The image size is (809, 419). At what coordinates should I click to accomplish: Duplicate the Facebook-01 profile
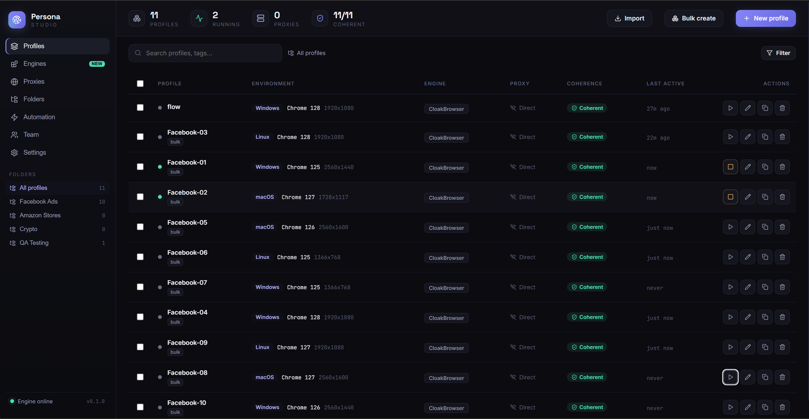pyautogui.click(x=765, y=167)
